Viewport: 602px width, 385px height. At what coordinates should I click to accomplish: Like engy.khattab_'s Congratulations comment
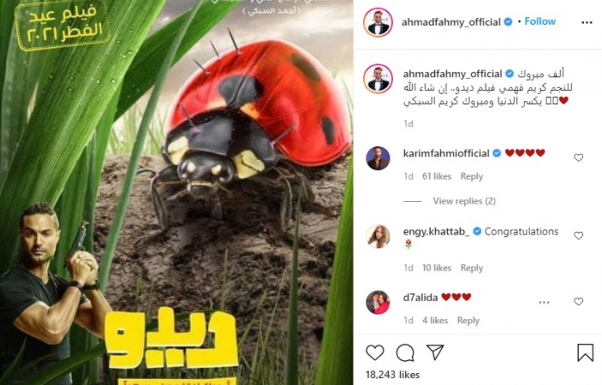[x=578, y=235]
